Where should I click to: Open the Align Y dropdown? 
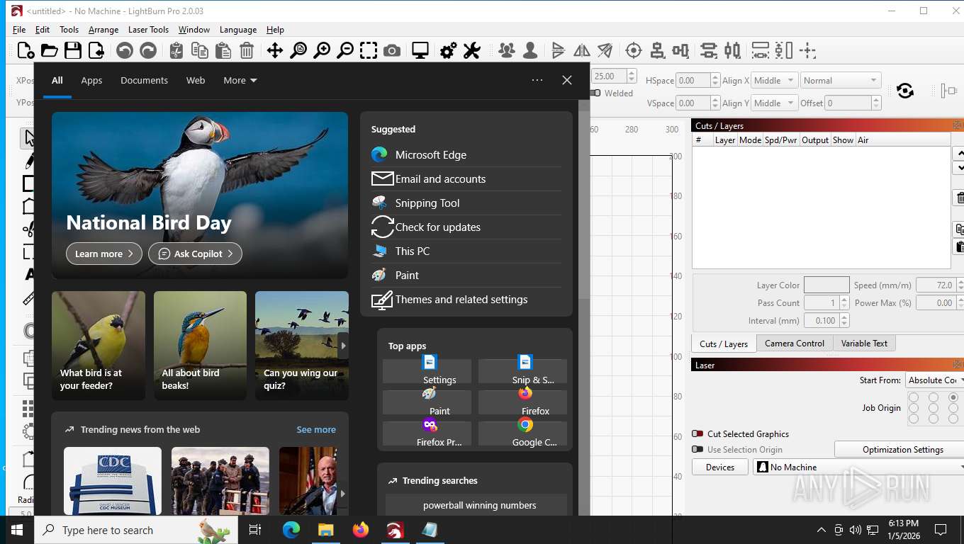pos(774,103)
